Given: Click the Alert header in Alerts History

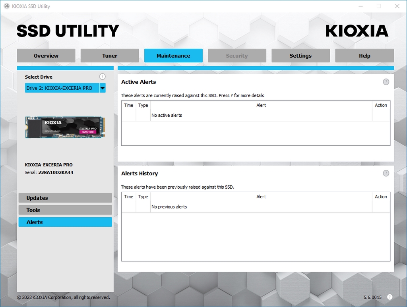Looking at the screenshot, I should click(x=261, y=197).
